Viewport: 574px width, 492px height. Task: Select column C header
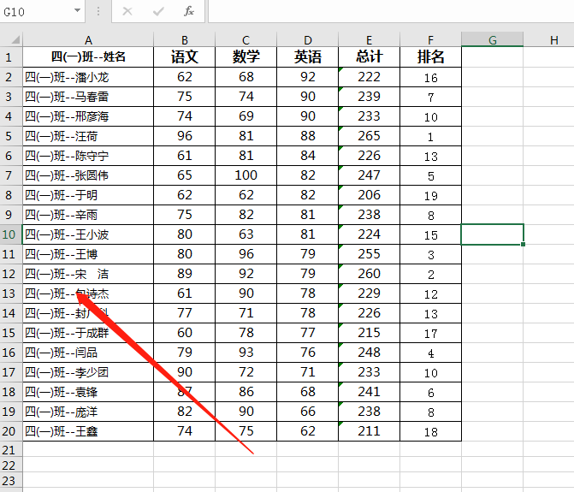246,39
